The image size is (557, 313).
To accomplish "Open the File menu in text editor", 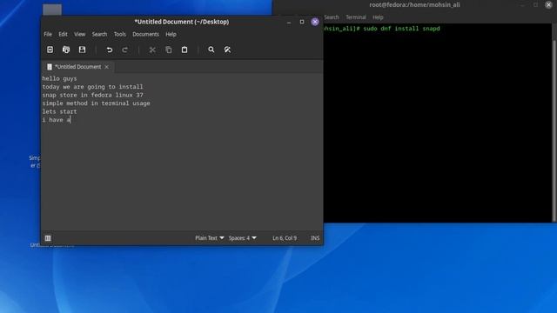I will click(48, 35).
